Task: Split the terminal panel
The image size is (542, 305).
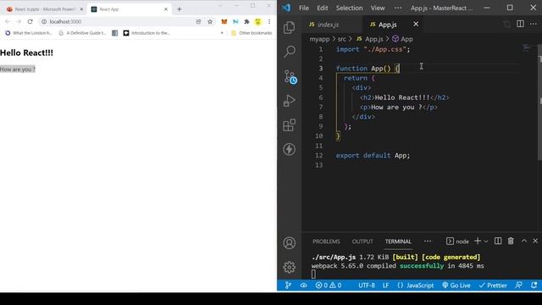Action: click(498, 241)
